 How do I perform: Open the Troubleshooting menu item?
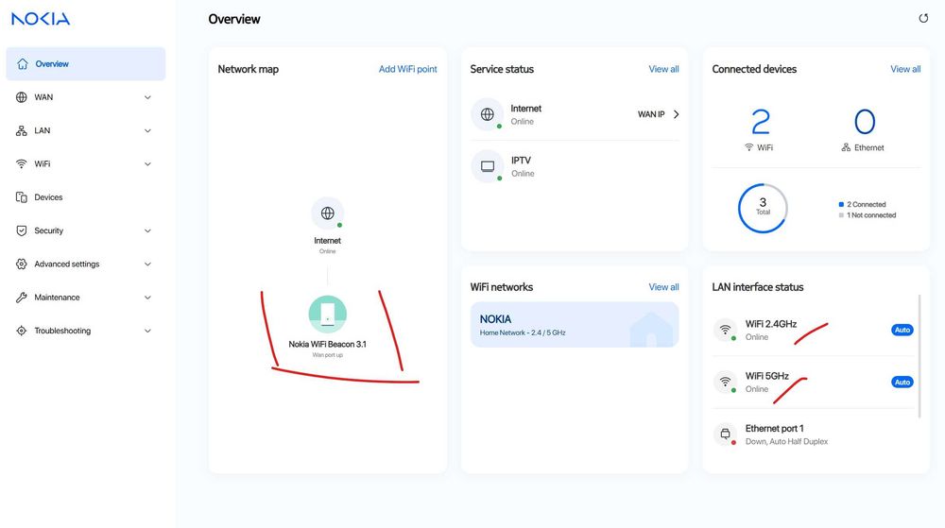[86, 331]
